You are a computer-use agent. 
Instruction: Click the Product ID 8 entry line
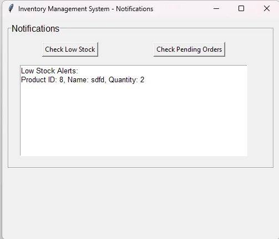coord(83,80)
